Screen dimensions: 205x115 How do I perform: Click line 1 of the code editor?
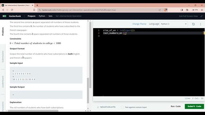[119, 30]
